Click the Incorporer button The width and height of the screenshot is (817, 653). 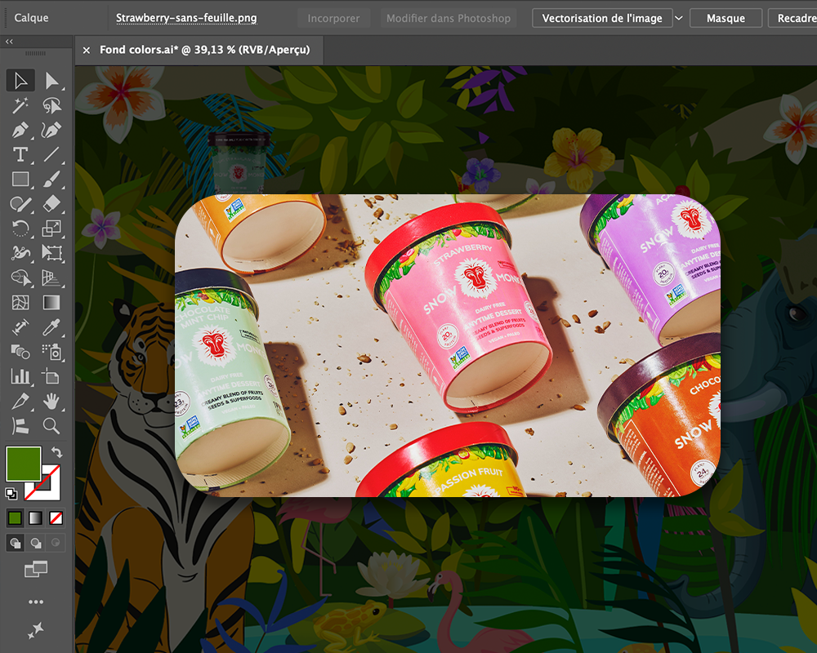click(x=333, y=18)
